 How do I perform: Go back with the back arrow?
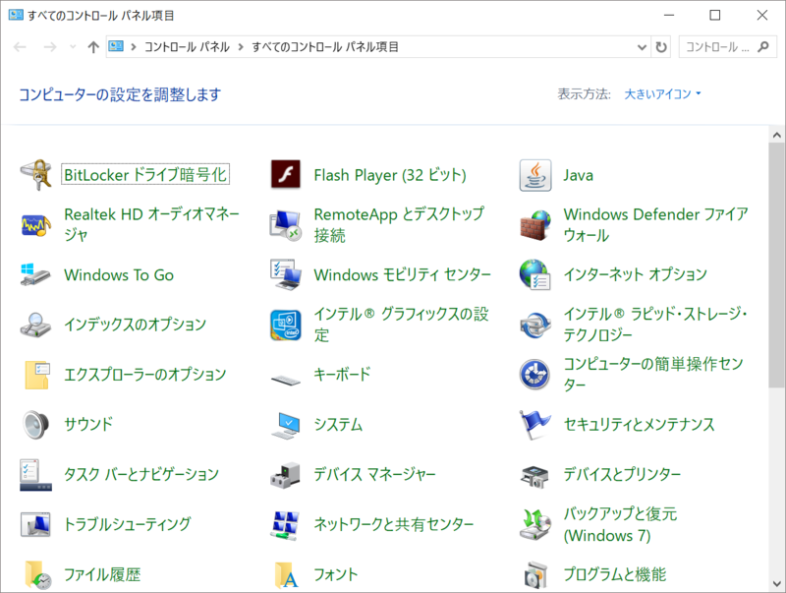click(x=20, y=47)
